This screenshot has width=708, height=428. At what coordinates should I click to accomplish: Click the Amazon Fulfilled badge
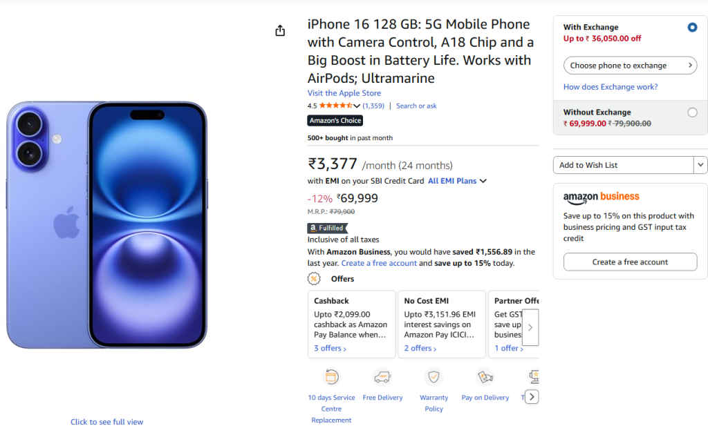pyautogui.click(x=327, y=227)
